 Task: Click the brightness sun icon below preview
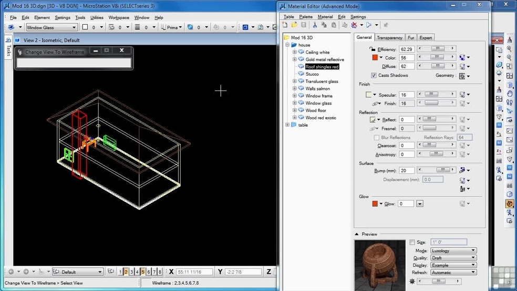[412, 282]
